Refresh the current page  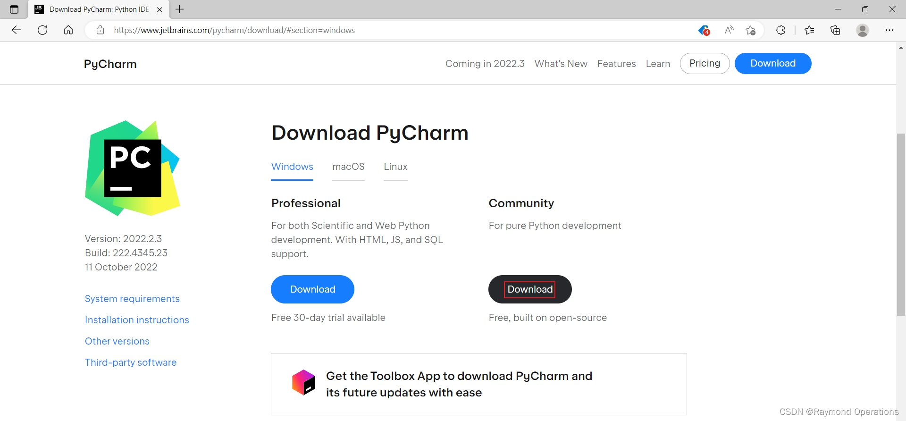(42, 30)
